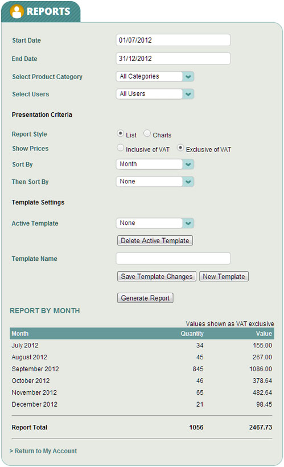The height and width of the screenshot is (467, 284).
Task: Click the End Date input field
Action: click(x=173, y=58)
